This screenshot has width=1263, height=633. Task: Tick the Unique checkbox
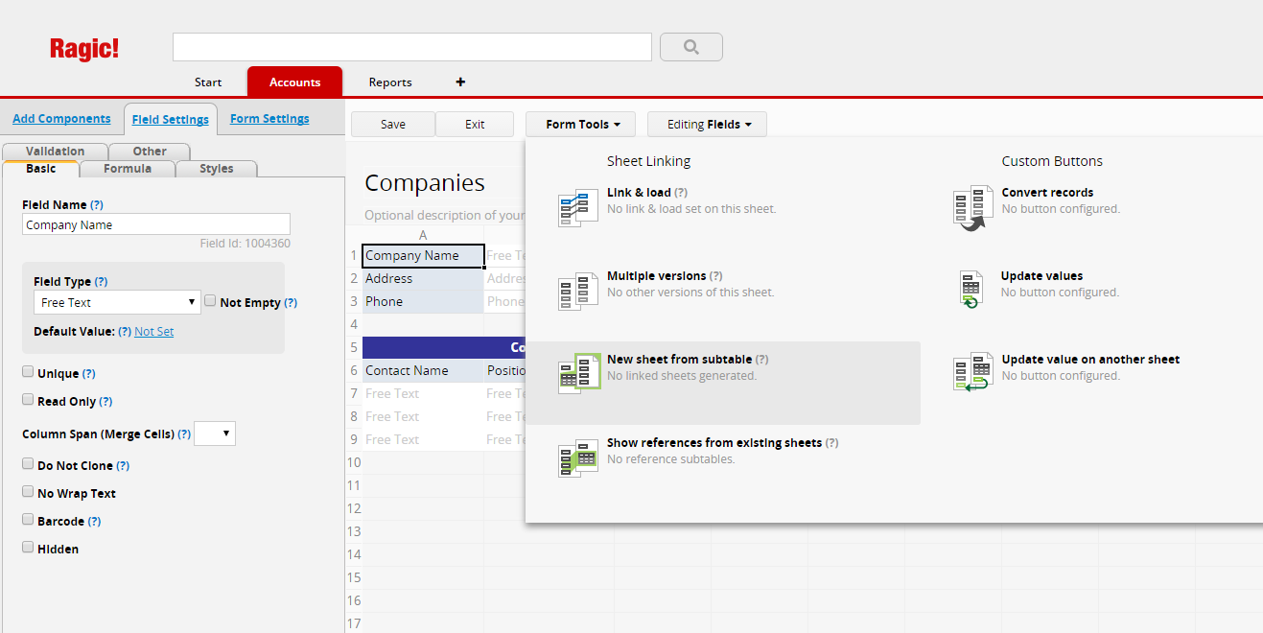(x=28, y=372)
